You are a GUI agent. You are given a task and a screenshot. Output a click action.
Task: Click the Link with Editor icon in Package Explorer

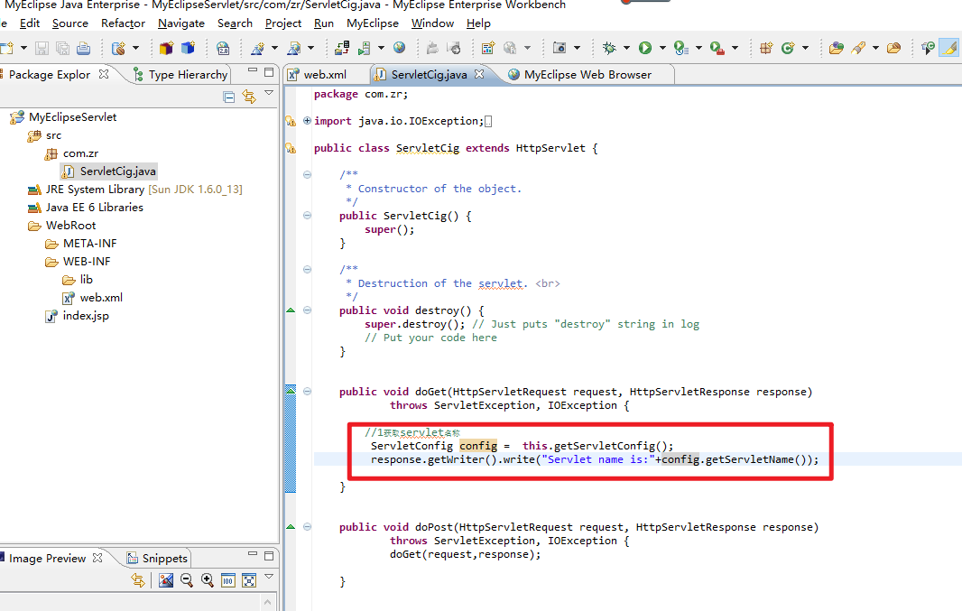coord(250,97)
